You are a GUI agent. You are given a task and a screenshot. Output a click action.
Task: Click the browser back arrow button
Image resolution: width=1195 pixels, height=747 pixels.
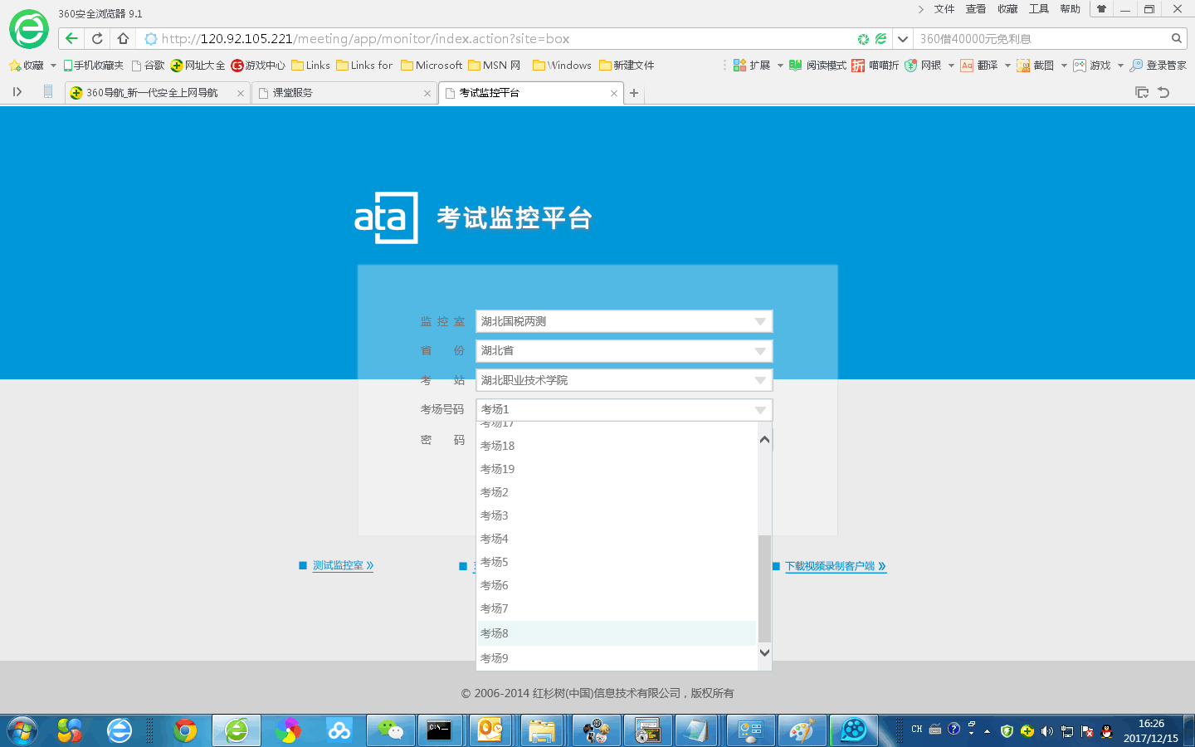coord(71,38)
